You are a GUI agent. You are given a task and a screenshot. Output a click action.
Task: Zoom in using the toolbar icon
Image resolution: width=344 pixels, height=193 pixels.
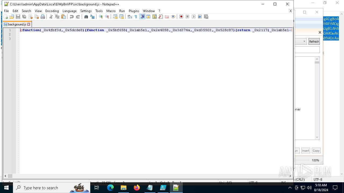pyautogui.click(x=101, y=17)
